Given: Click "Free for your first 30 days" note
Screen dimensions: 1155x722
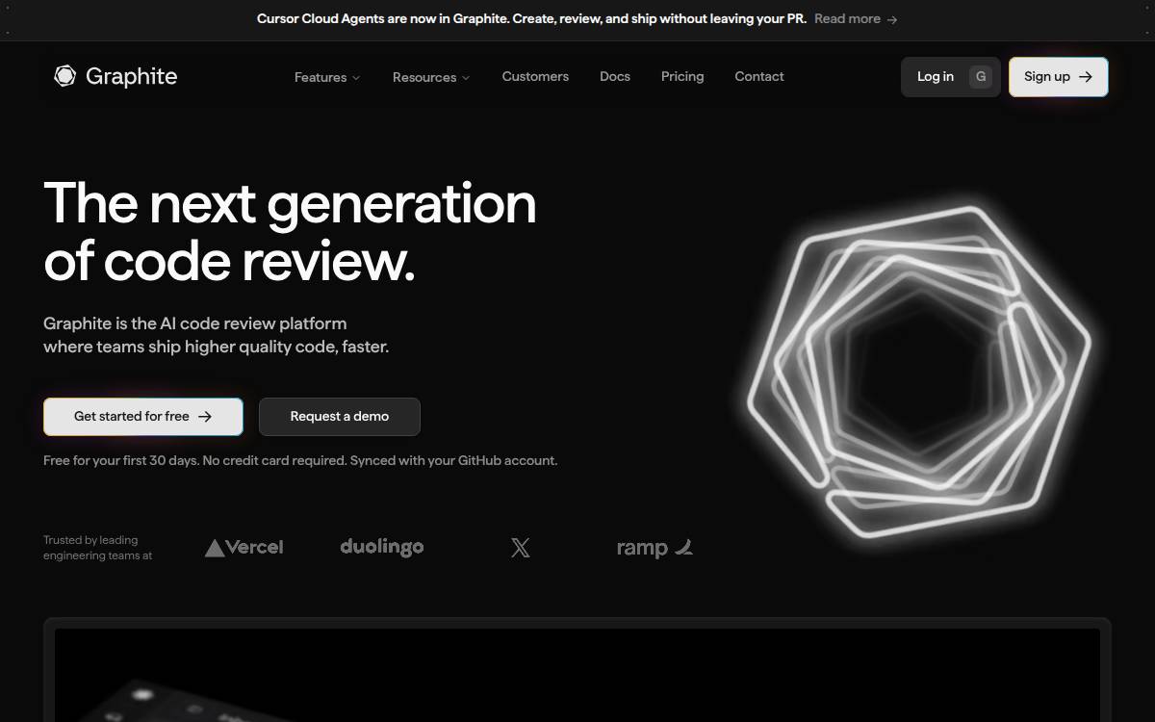Looking at the screenshot, I should pos(300,461).
